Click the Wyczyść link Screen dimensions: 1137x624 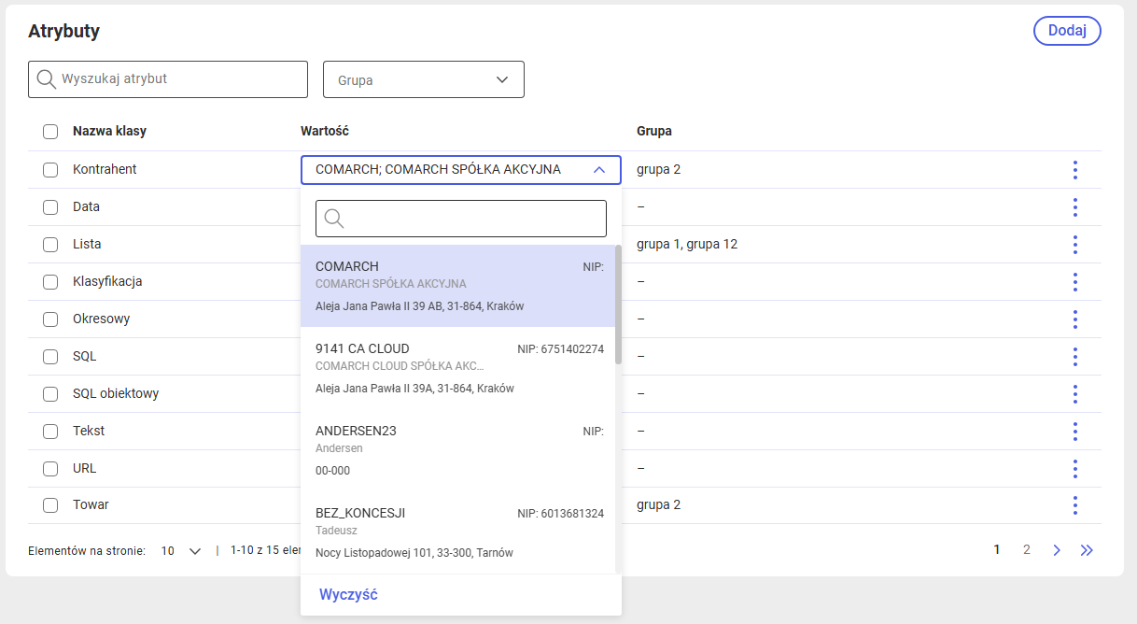pos(348,595)
